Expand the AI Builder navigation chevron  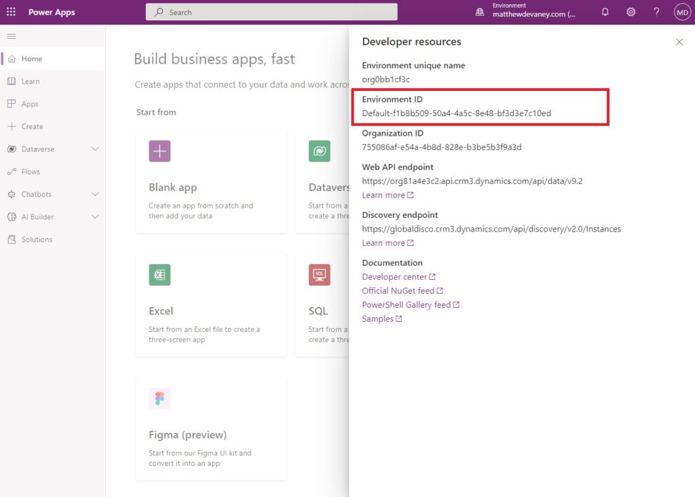point(95,217)
